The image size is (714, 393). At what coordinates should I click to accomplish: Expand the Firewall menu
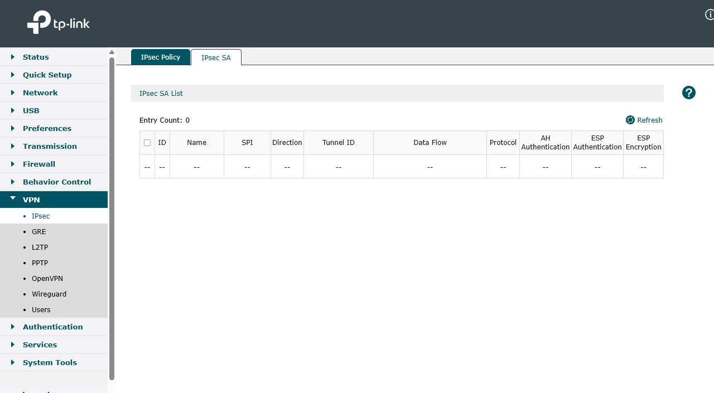[54, 164]
